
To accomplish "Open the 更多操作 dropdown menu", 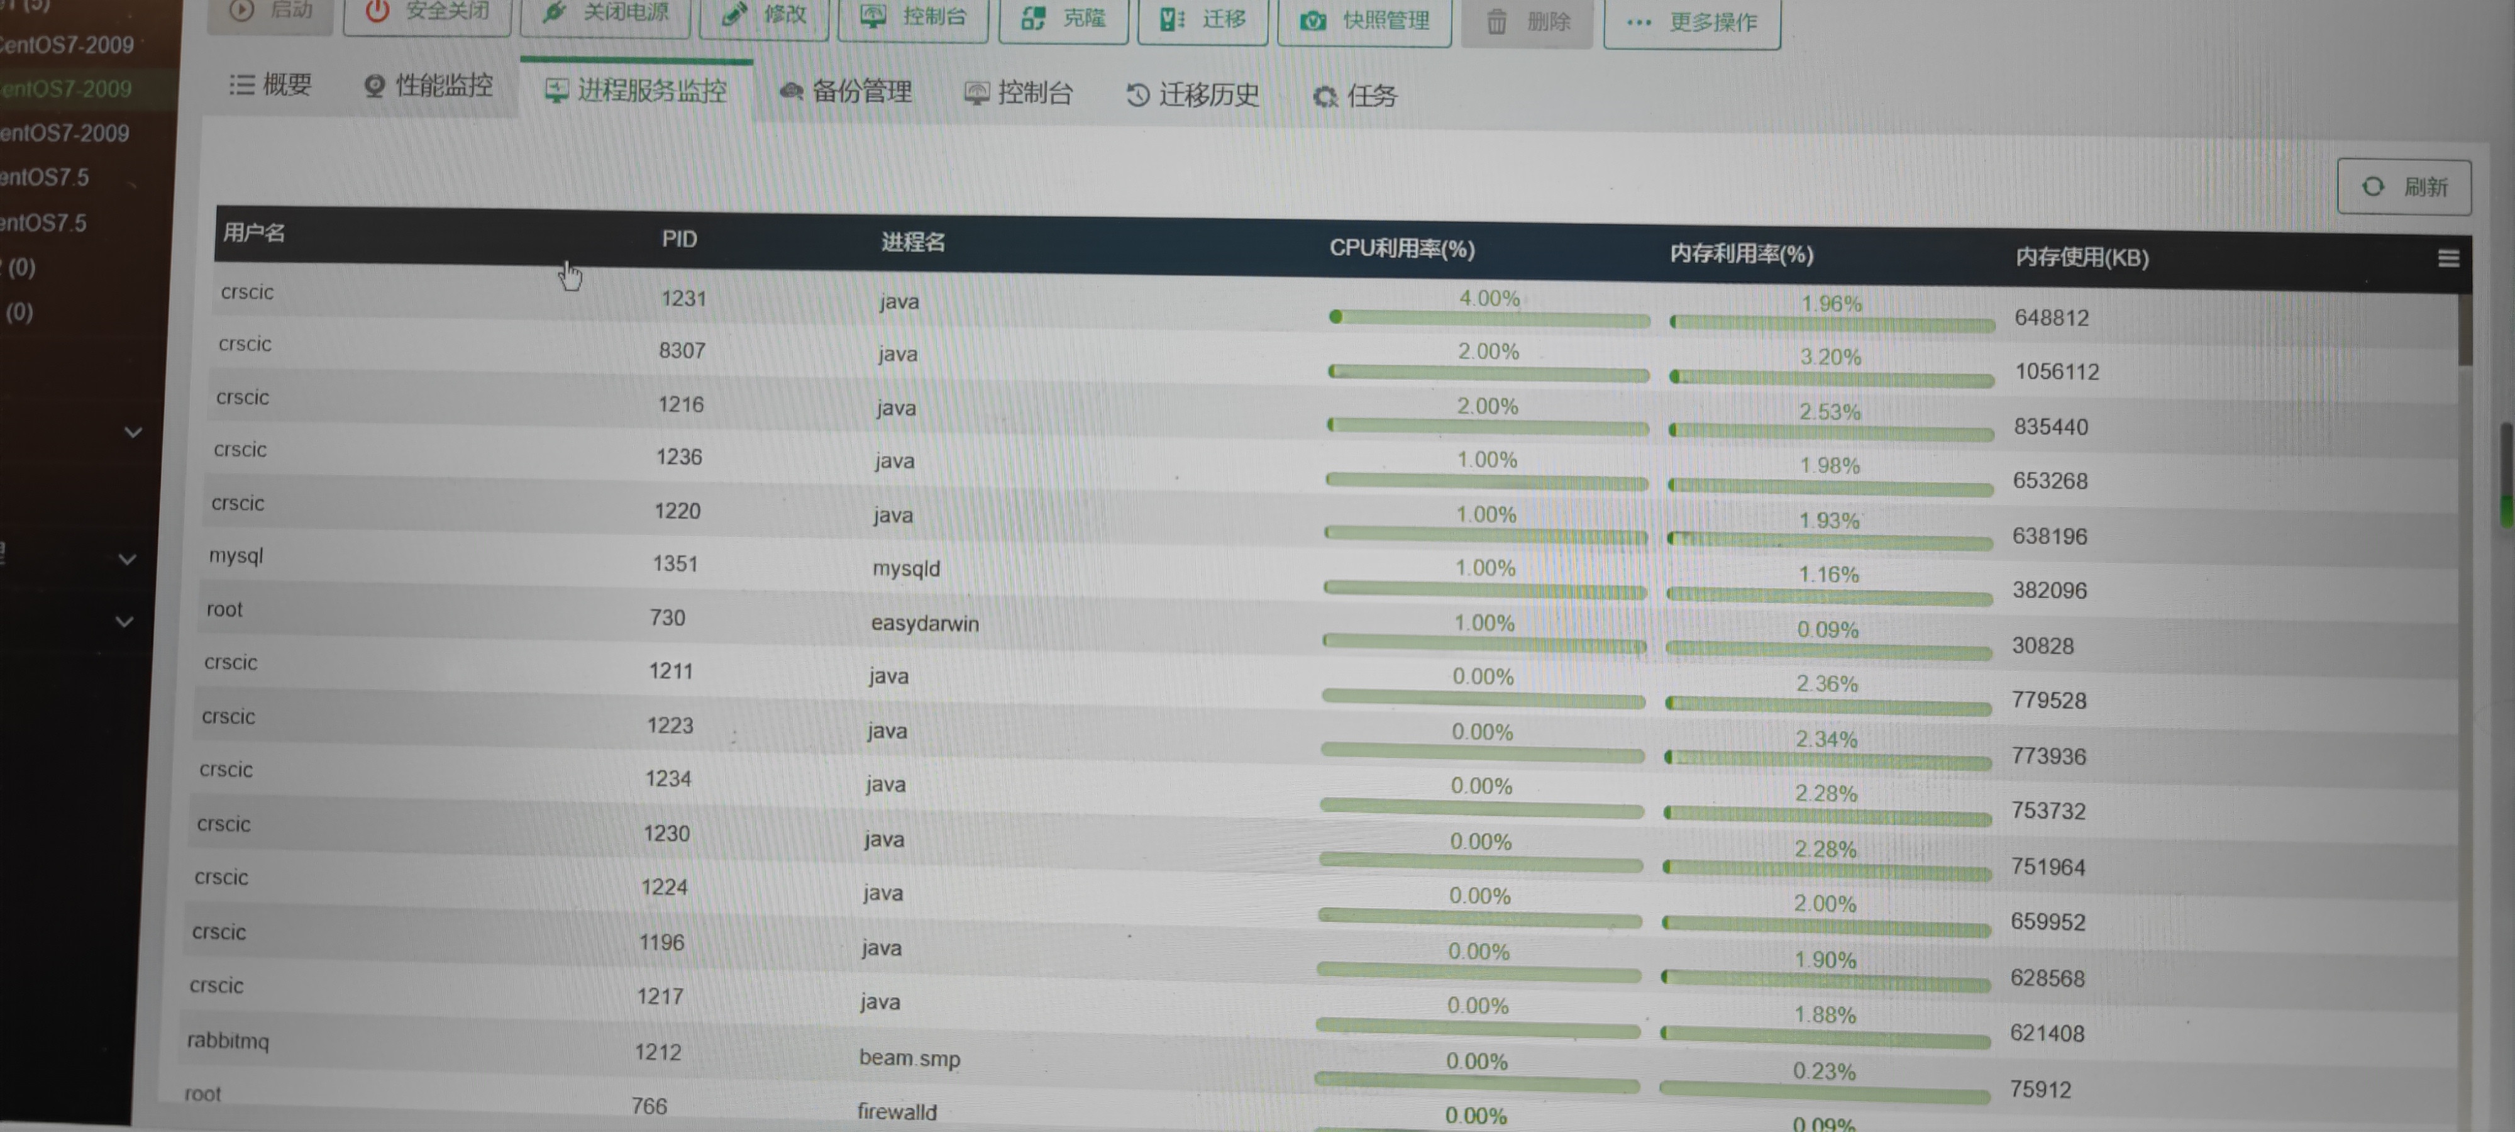I will tap(1692, 23).
